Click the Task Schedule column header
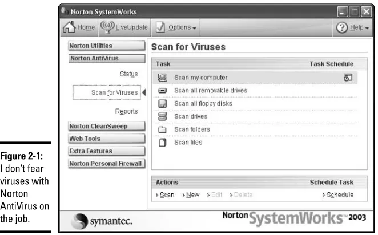This screenshot has width=378, height=235. click(332, 64)
